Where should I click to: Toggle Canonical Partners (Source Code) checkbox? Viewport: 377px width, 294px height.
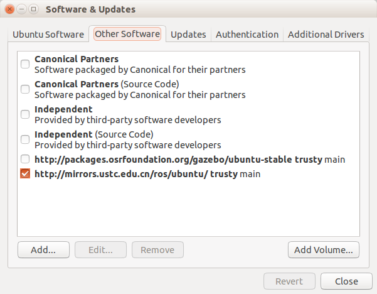25,89
